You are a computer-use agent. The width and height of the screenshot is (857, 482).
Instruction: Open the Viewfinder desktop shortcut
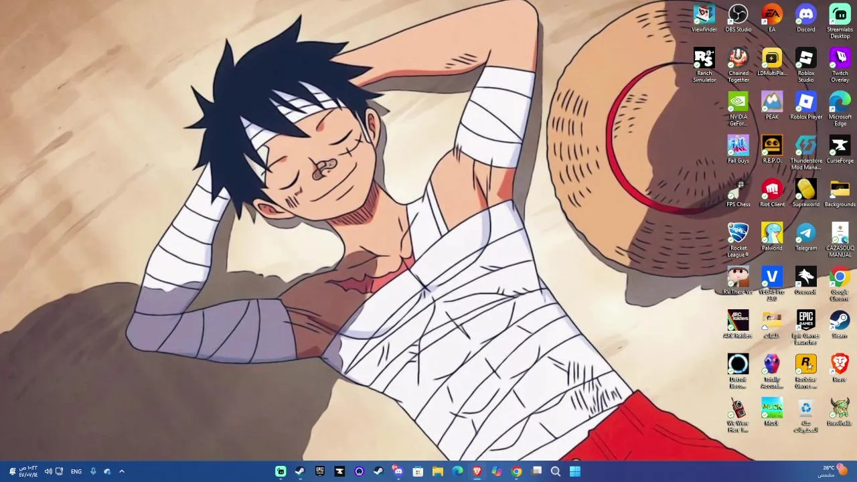(704, 18)
